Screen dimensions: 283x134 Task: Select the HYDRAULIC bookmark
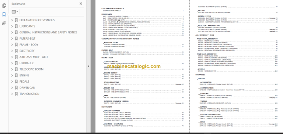pos(27,63)
